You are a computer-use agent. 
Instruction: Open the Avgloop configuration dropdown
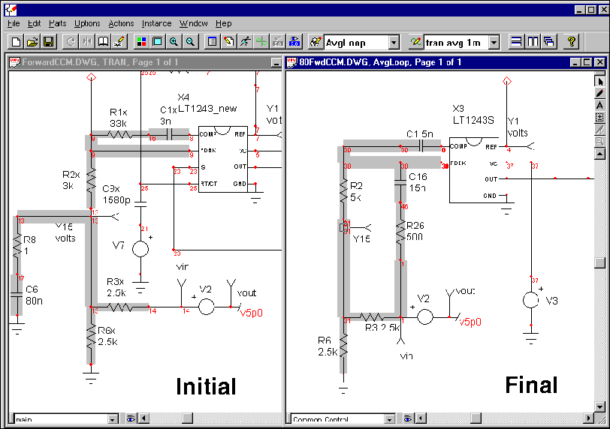[394, 43]
